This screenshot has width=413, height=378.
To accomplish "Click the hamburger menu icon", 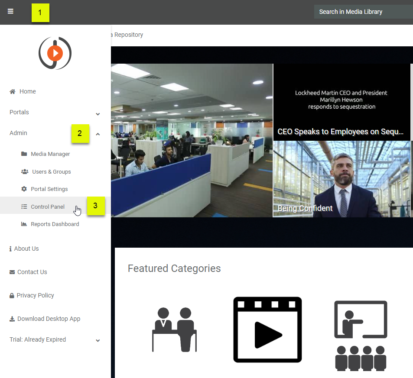I will [x=10, y=11].
